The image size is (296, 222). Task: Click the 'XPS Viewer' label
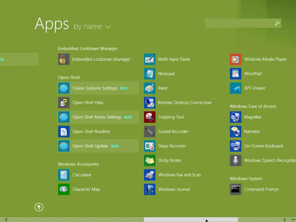(x=255, y=88)
